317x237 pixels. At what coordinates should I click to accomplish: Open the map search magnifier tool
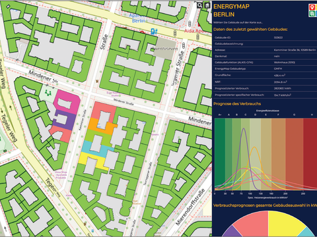(199, 5)
